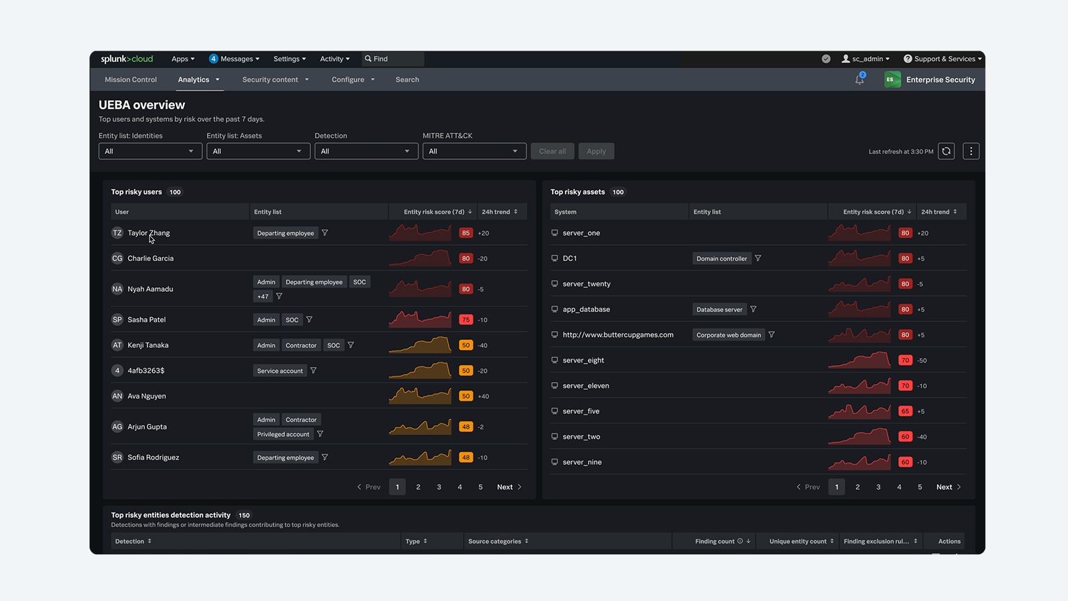Click filter icon beside Corporate web domain tag
The width and height of the screenshot is (1068, 601).
(x=772, y=335)
